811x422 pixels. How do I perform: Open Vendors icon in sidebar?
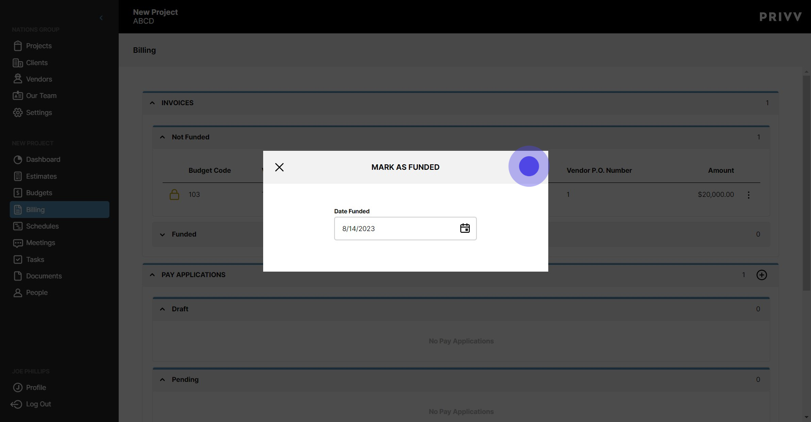click(x=18, y=79)
